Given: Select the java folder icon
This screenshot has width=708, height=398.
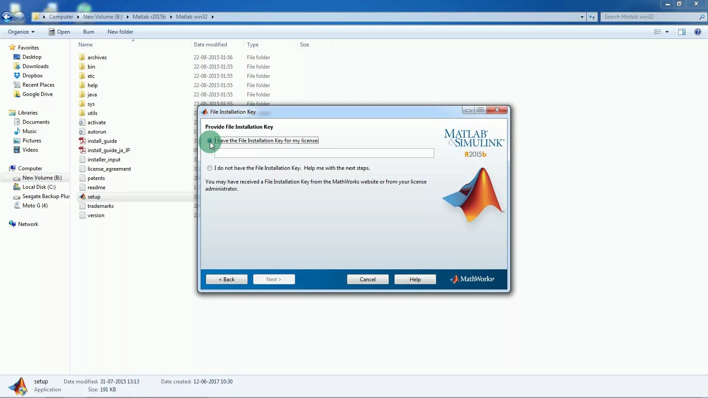Looking at the screenshot, I should click(x=82, y=94).
